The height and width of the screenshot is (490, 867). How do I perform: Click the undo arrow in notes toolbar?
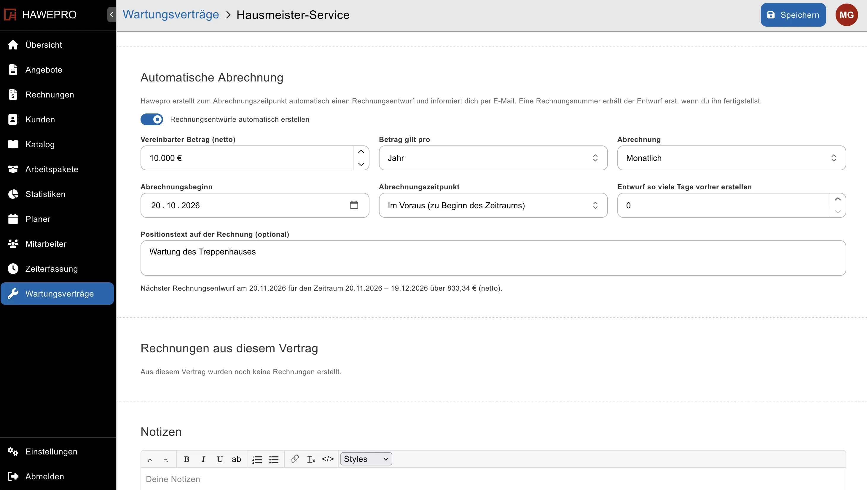149,460
